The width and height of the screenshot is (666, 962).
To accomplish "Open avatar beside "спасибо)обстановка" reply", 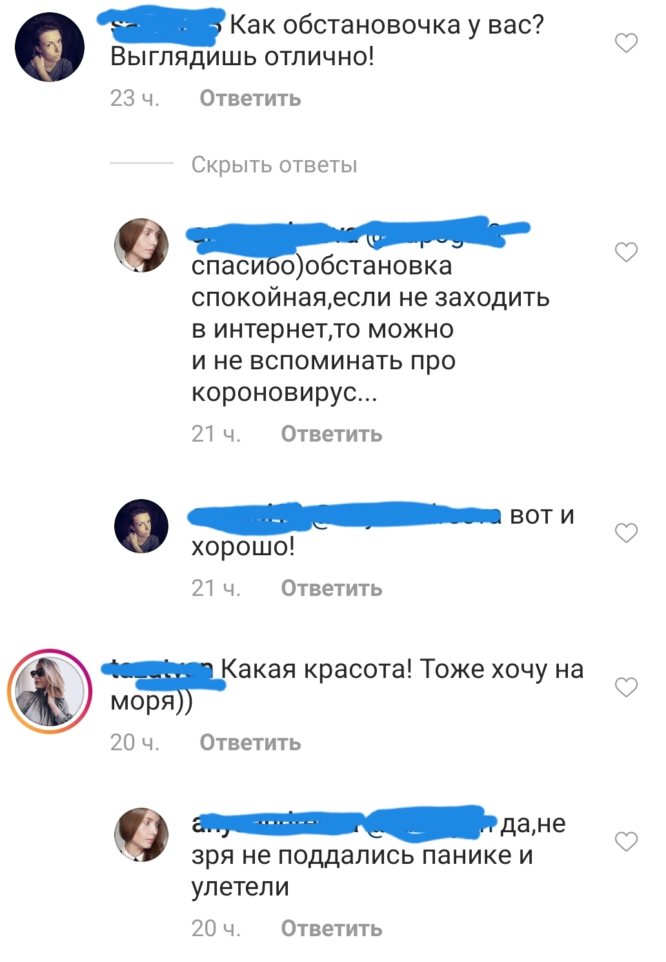I will pyautogui.click(x=141, y=245).
